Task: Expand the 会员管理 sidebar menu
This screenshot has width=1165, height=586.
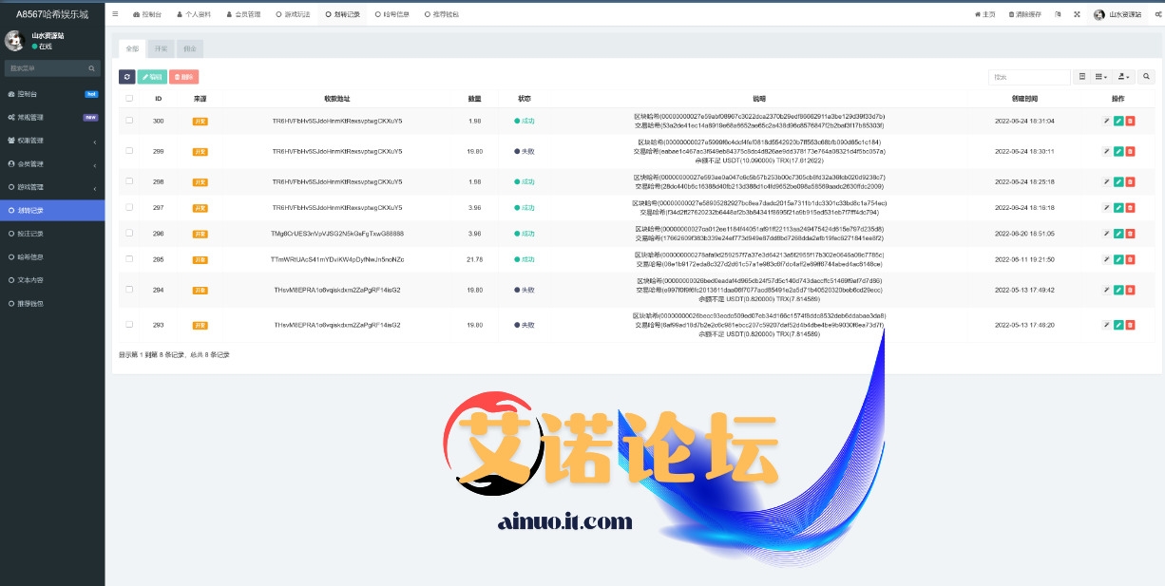Action: point(52,163)
